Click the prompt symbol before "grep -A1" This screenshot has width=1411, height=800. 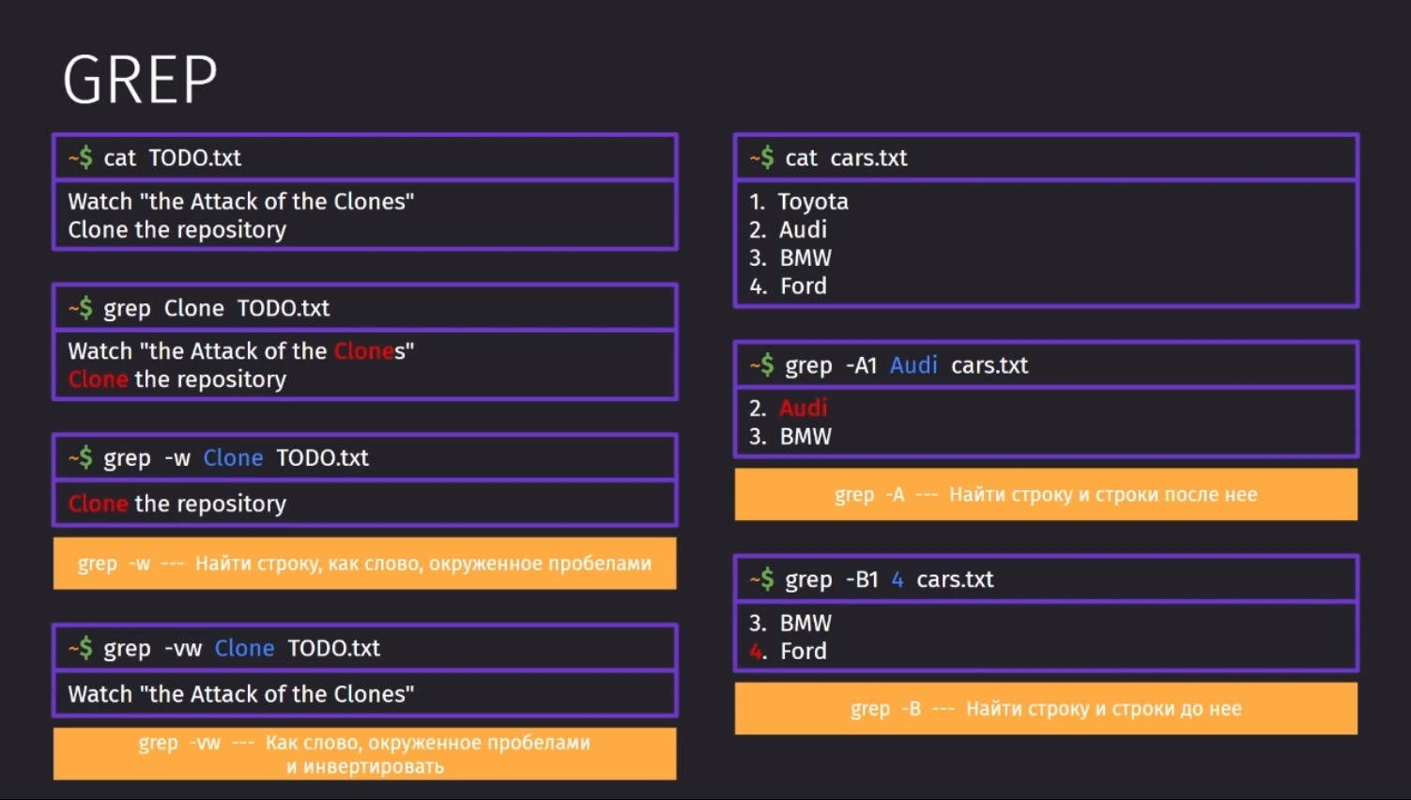pos(761,364)
